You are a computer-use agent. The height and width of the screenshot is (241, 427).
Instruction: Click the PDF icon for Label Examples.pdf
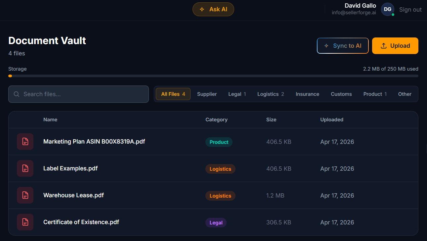[x=25, y=168]
